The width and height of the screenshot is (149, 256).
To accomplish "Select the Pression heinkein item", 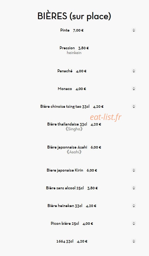I will point(74,50).
